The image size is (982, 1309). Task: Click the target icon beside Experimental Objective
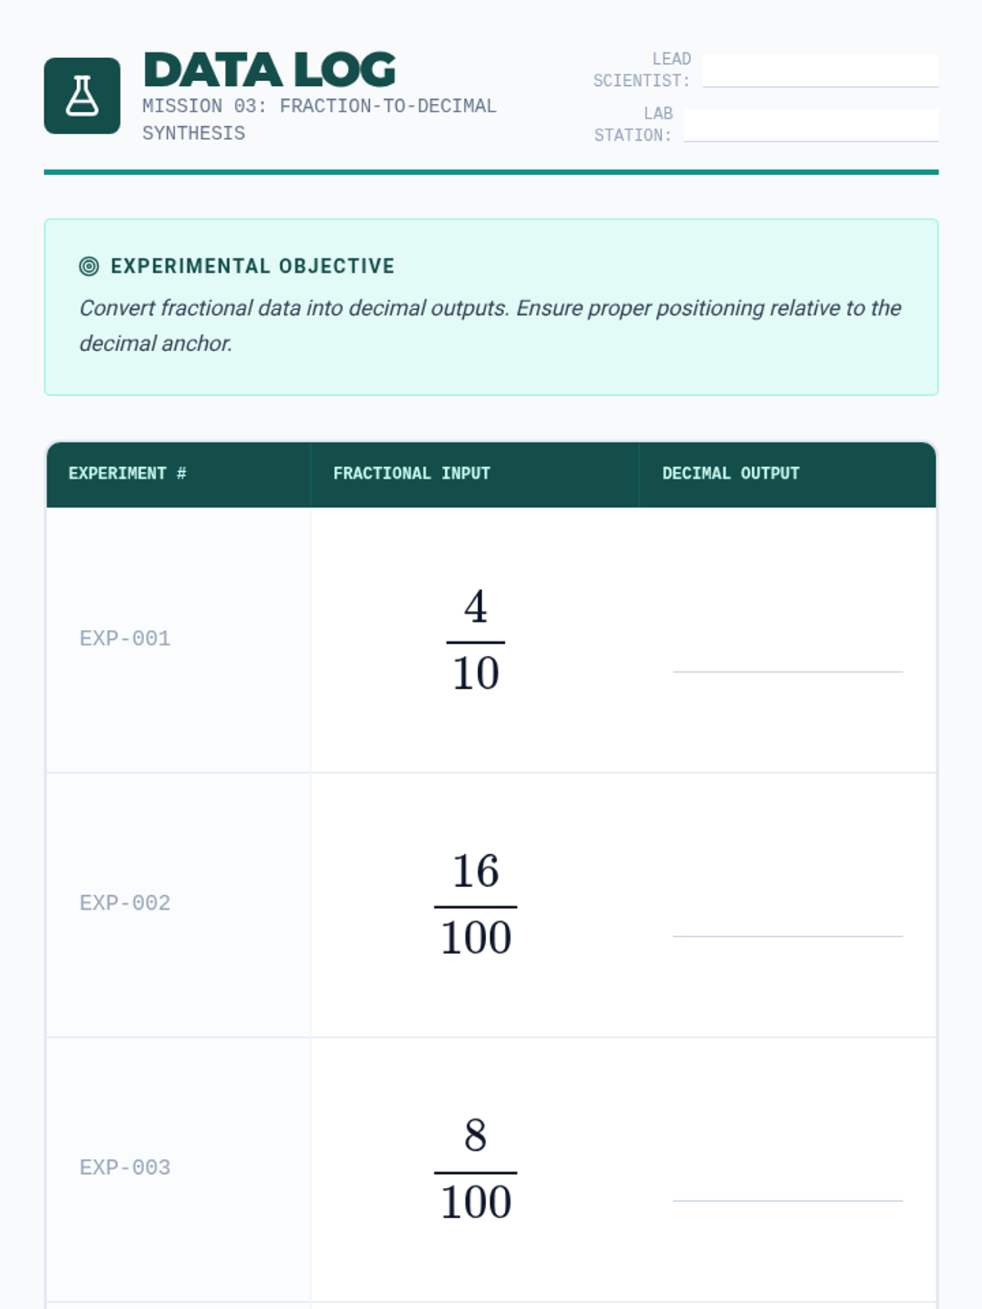(88, 266)
